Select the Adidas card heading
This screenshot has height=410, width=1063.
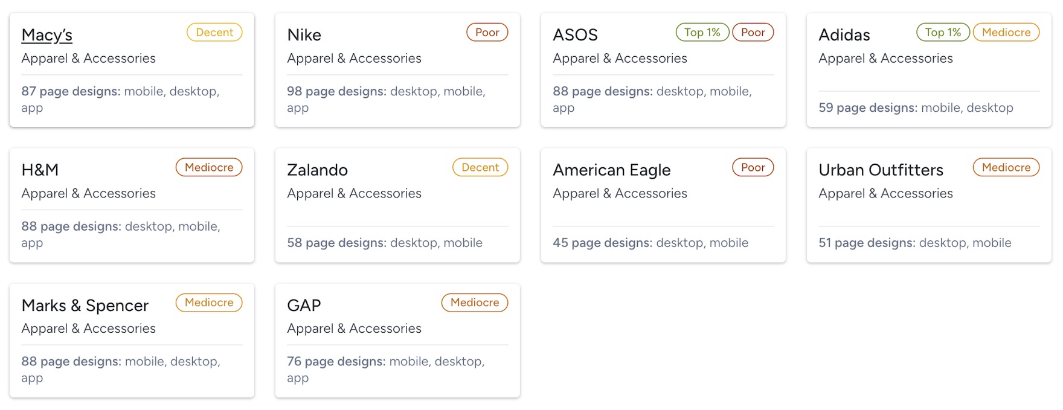pyautogui.click(x=844, y=35)
